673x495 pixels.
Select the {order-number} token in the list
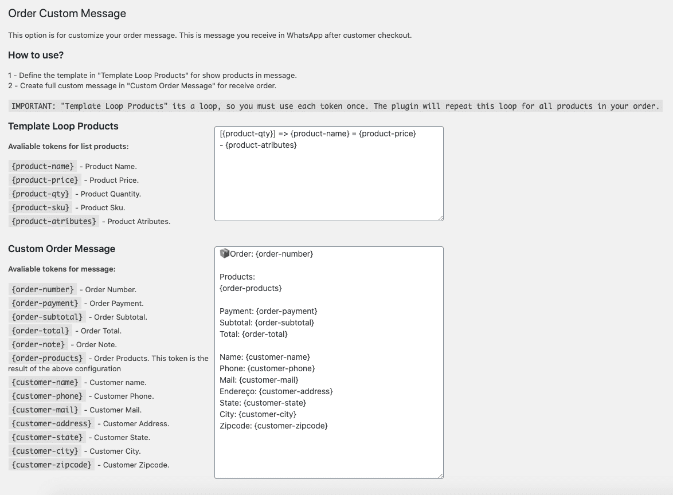pos(42,289)
